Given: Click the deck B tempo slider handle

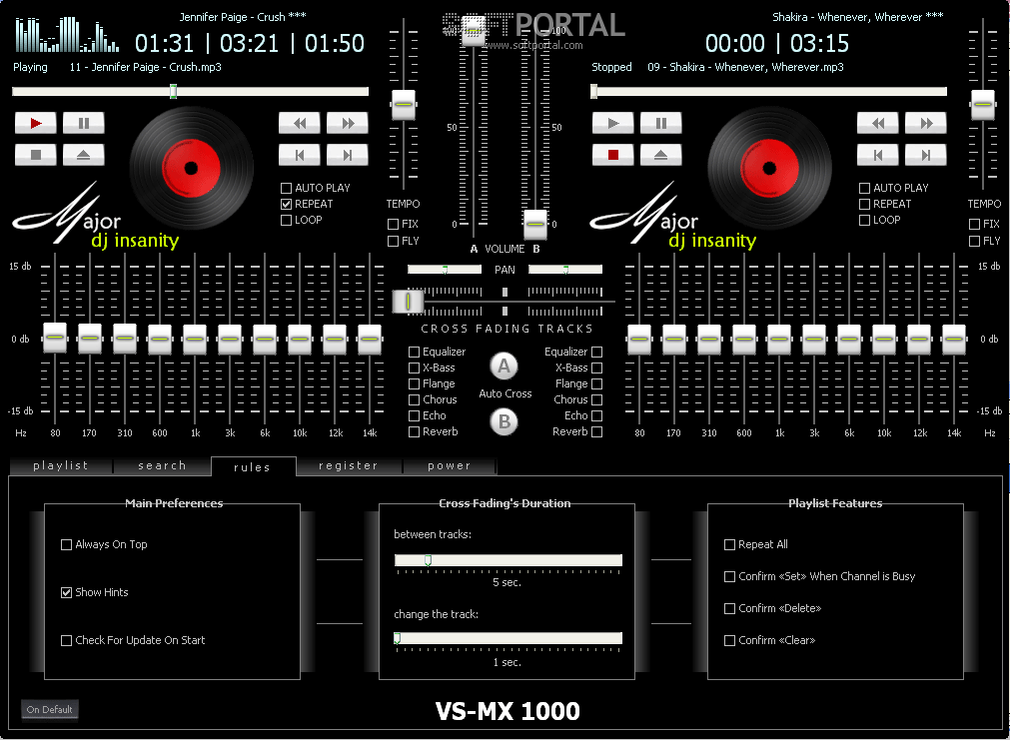Looking at the screenshot, I should [983, 104].
